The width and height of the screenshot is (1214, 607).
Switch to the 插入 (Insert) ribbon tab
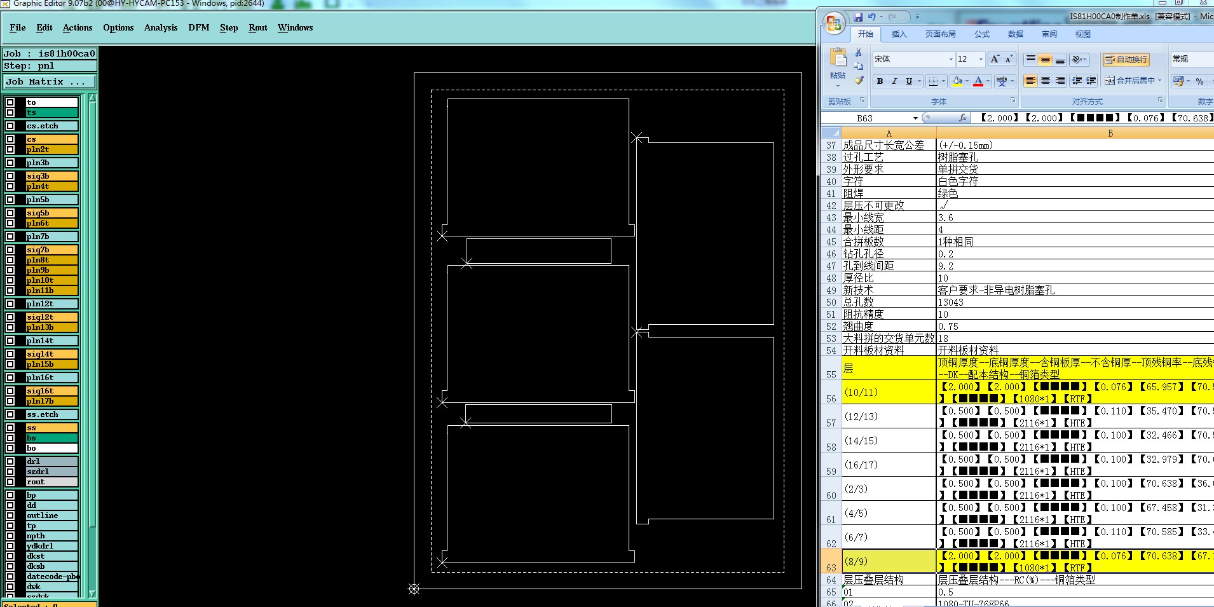899,34
